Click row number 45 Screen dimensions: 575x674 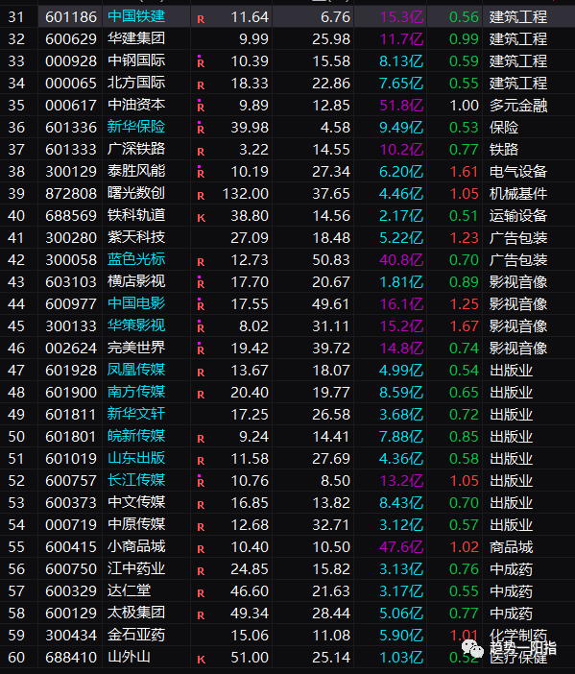[x=16, y=325]
